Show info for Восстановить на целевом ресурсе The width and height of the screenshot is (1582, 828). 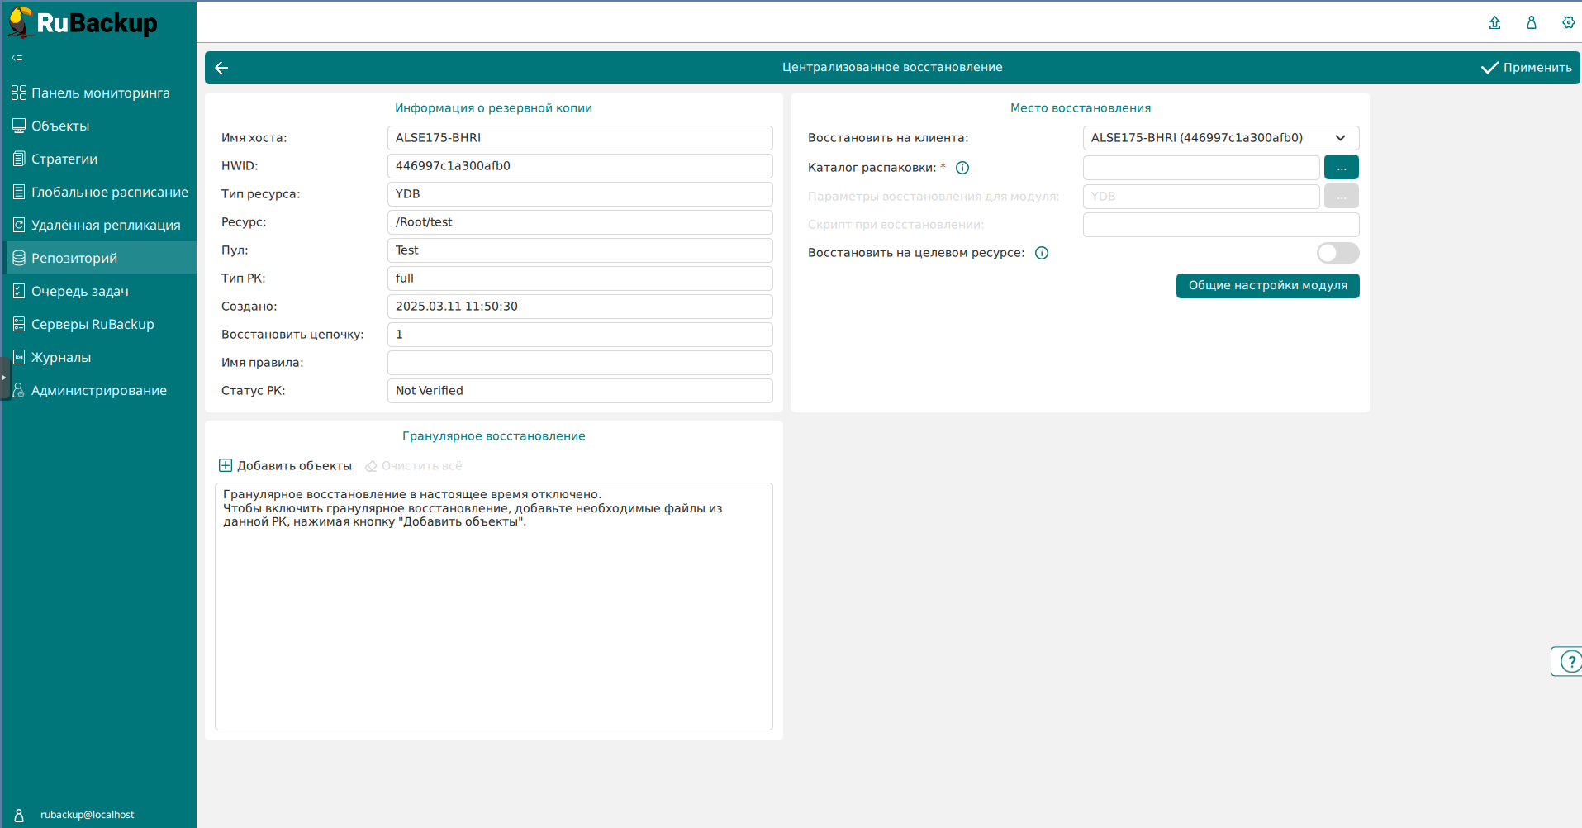pyautogui.click(x=1042, y=253)
